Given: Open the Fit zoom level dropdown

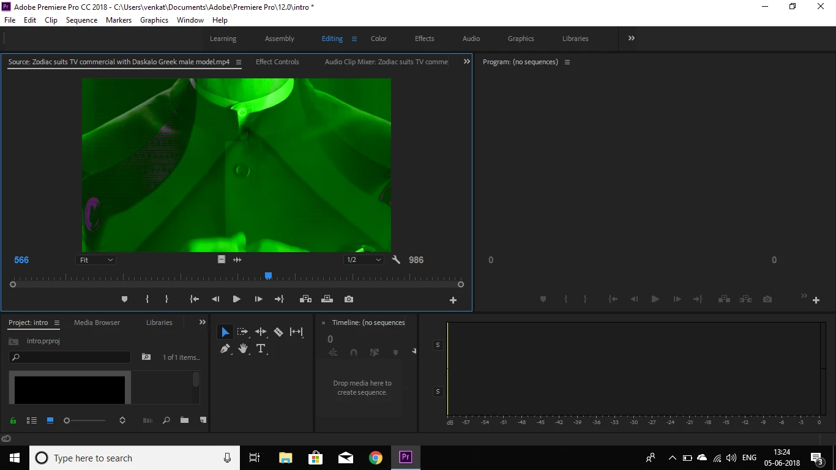Looking at the screenshot, I should [96, 260].
